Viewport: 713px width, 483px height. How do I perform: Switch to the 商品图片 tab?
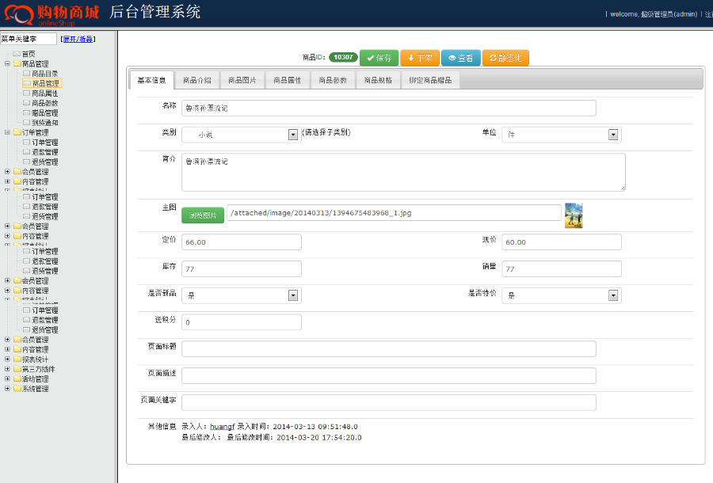pos(242,80)
